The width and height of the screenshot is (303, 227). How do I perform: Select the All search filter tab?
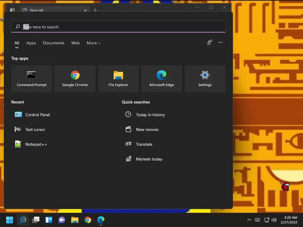pyautogui.click(x=17, y=43)
